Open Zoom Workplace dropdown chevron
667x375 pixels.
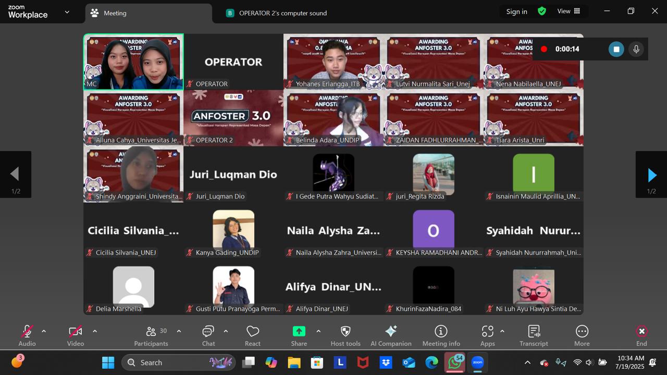(67, 12)
